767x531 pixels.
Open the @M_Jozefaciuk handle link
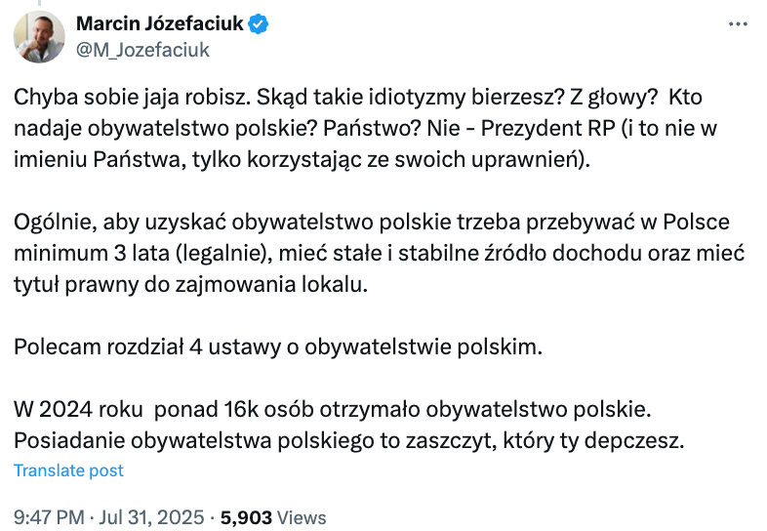[142, 49]
